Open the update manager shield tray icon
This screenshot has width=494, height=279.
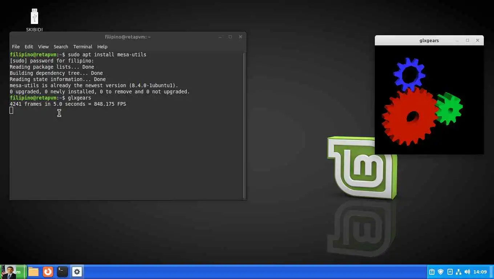point(441,272)
